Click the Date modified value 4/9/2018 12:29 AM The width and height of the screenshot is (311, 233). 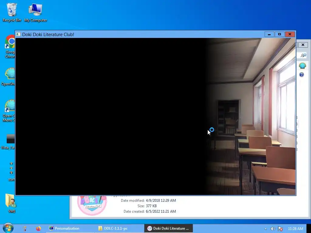161,201
